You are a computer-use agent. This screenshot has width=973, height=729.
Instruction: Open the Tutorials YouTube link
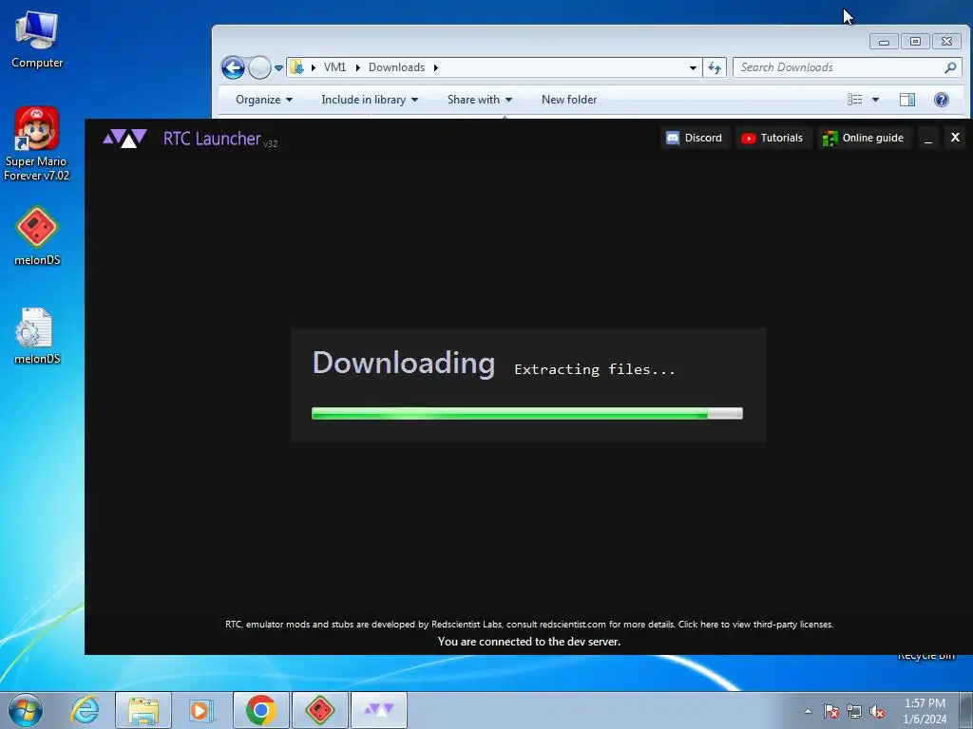pyautogui.click(x=773, y=138)
